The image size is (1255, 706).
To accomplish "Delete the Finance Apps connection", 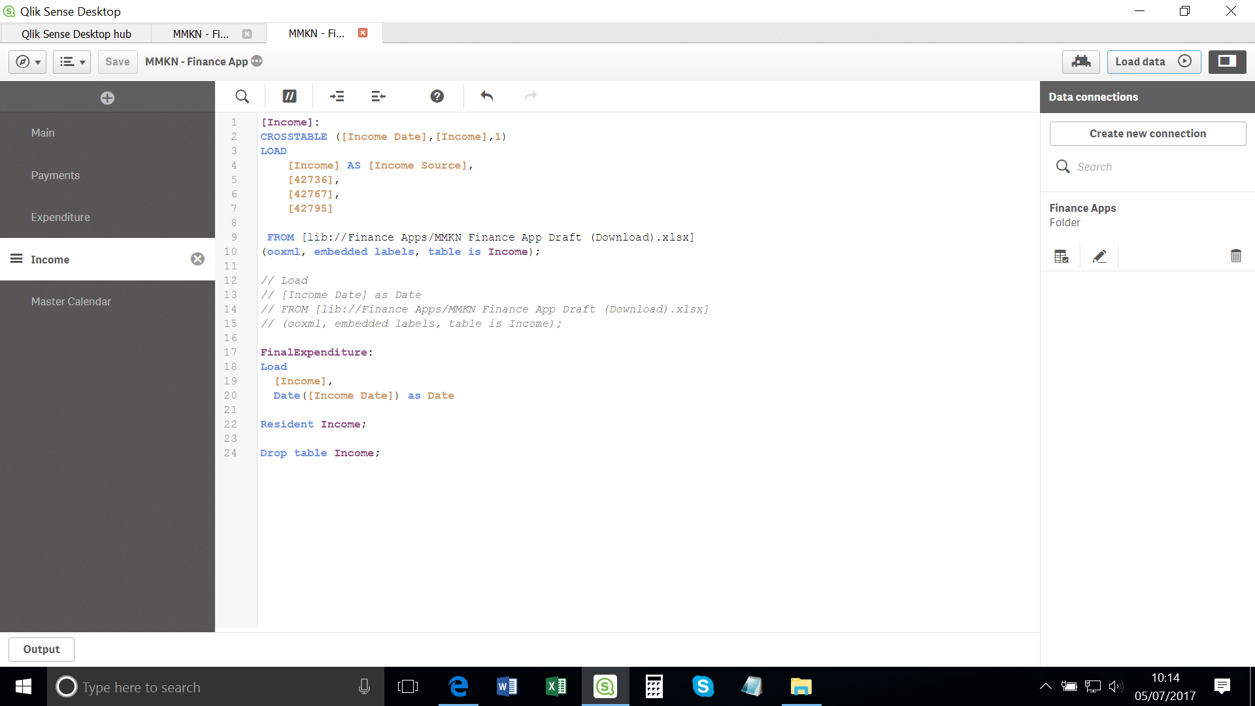I will tap(1235, 256).
